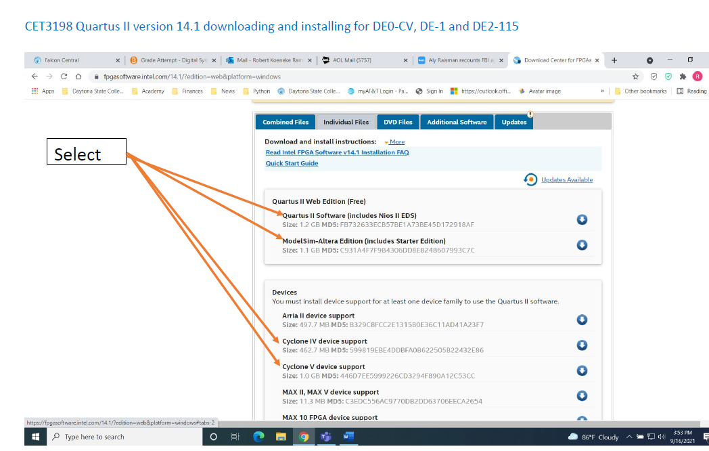Click the green shield extension icon

(668, 77)
